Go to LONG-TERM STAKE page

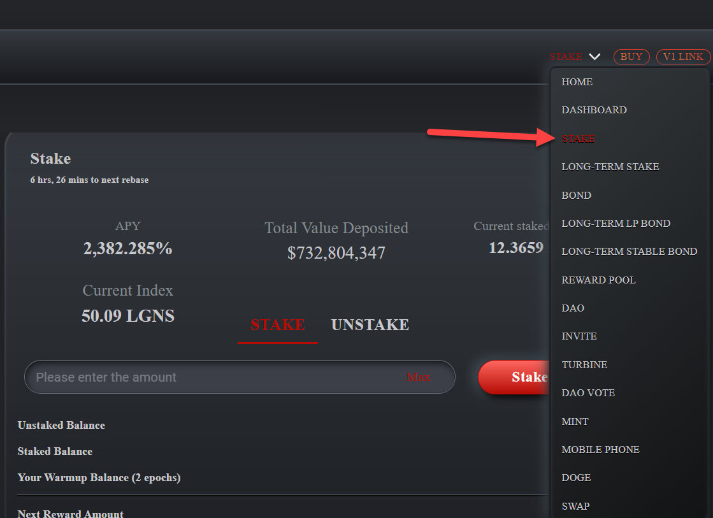(x=610, y=167)
